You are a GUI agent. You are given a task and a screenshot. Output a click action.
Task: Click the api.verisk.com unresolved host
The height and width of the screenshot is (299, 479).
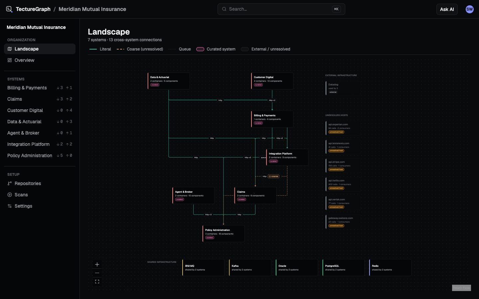click(x=343, y=203)
